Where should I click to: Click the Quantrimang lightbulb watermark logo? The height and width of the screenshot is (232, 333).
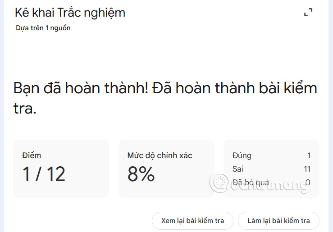pyautogui.click(x=220, y=182)
